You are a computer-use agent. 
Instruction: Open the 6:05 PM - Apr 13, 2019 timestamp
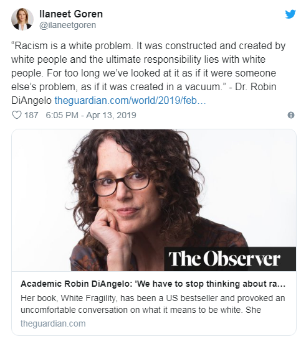click(91, 115)
